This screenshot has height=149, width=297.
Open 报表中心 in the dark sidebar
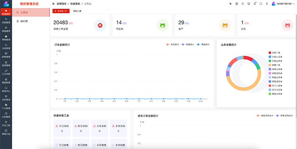6,89
